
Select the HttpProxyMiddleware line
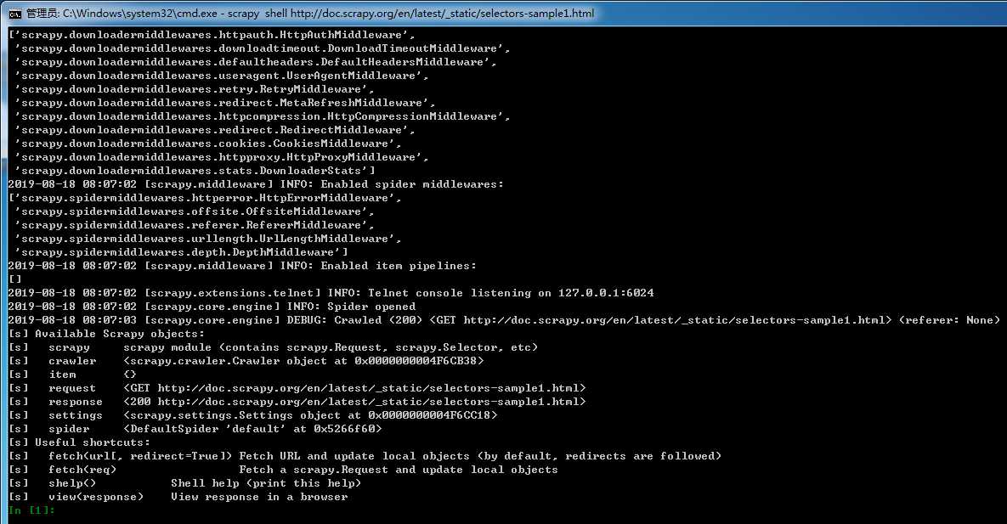click(x=222, y=156)
